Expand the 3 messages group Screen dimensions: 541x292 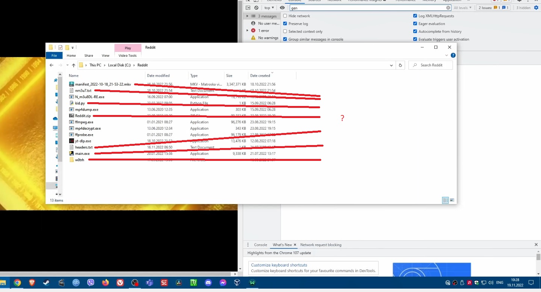click(x=247, y=16)
